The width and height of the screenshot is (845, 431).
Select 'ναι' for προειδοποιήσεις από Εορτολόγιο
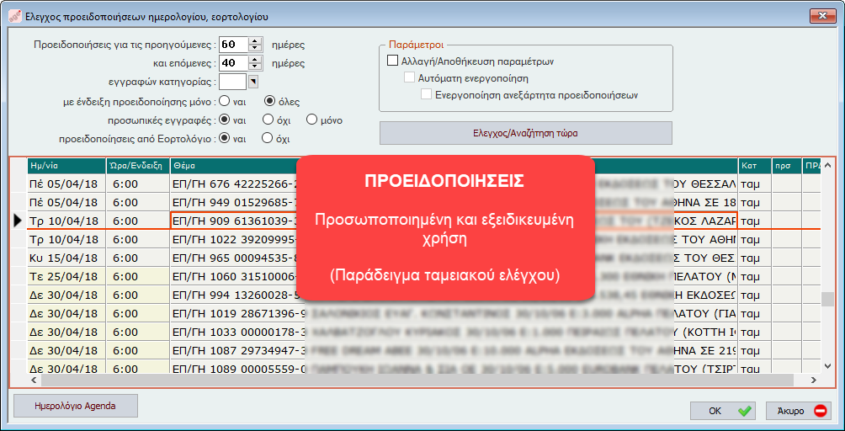point(224,138)
